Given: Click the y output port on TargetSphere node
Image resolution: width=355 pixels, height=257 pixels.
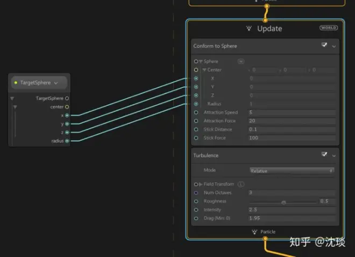Looking at the screenshot, I should pos(67,124).
